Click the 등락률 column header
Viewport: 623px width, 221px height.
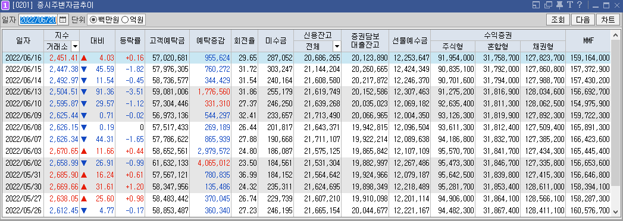pyautogui.click(x=130, y=41)
